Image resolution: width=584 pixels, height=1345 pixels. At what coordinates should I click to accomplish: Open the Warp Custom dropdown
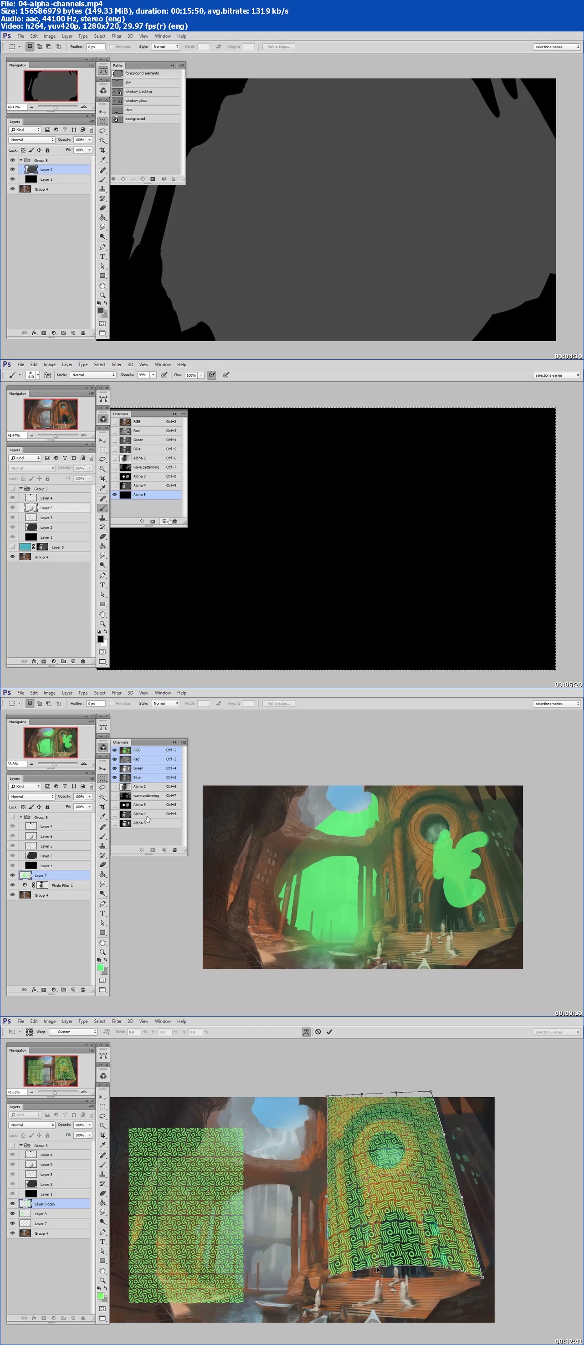point(73,1032)
